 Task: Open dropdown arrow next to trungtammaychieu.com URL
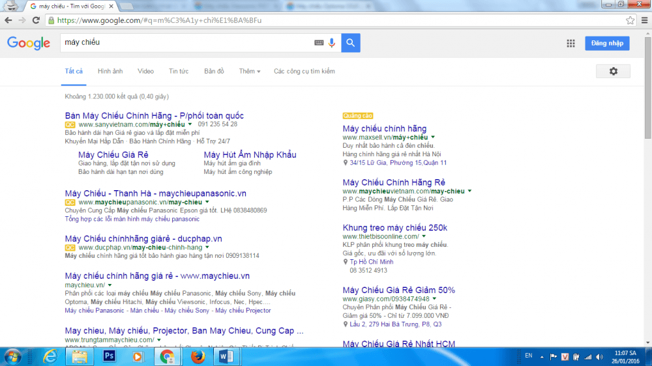coord(159,340)
